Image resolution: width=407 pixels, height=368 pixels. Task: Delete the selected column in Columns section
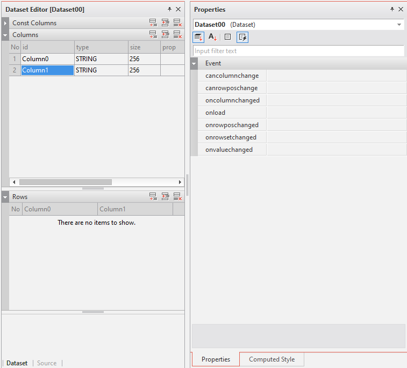(177, 35)
